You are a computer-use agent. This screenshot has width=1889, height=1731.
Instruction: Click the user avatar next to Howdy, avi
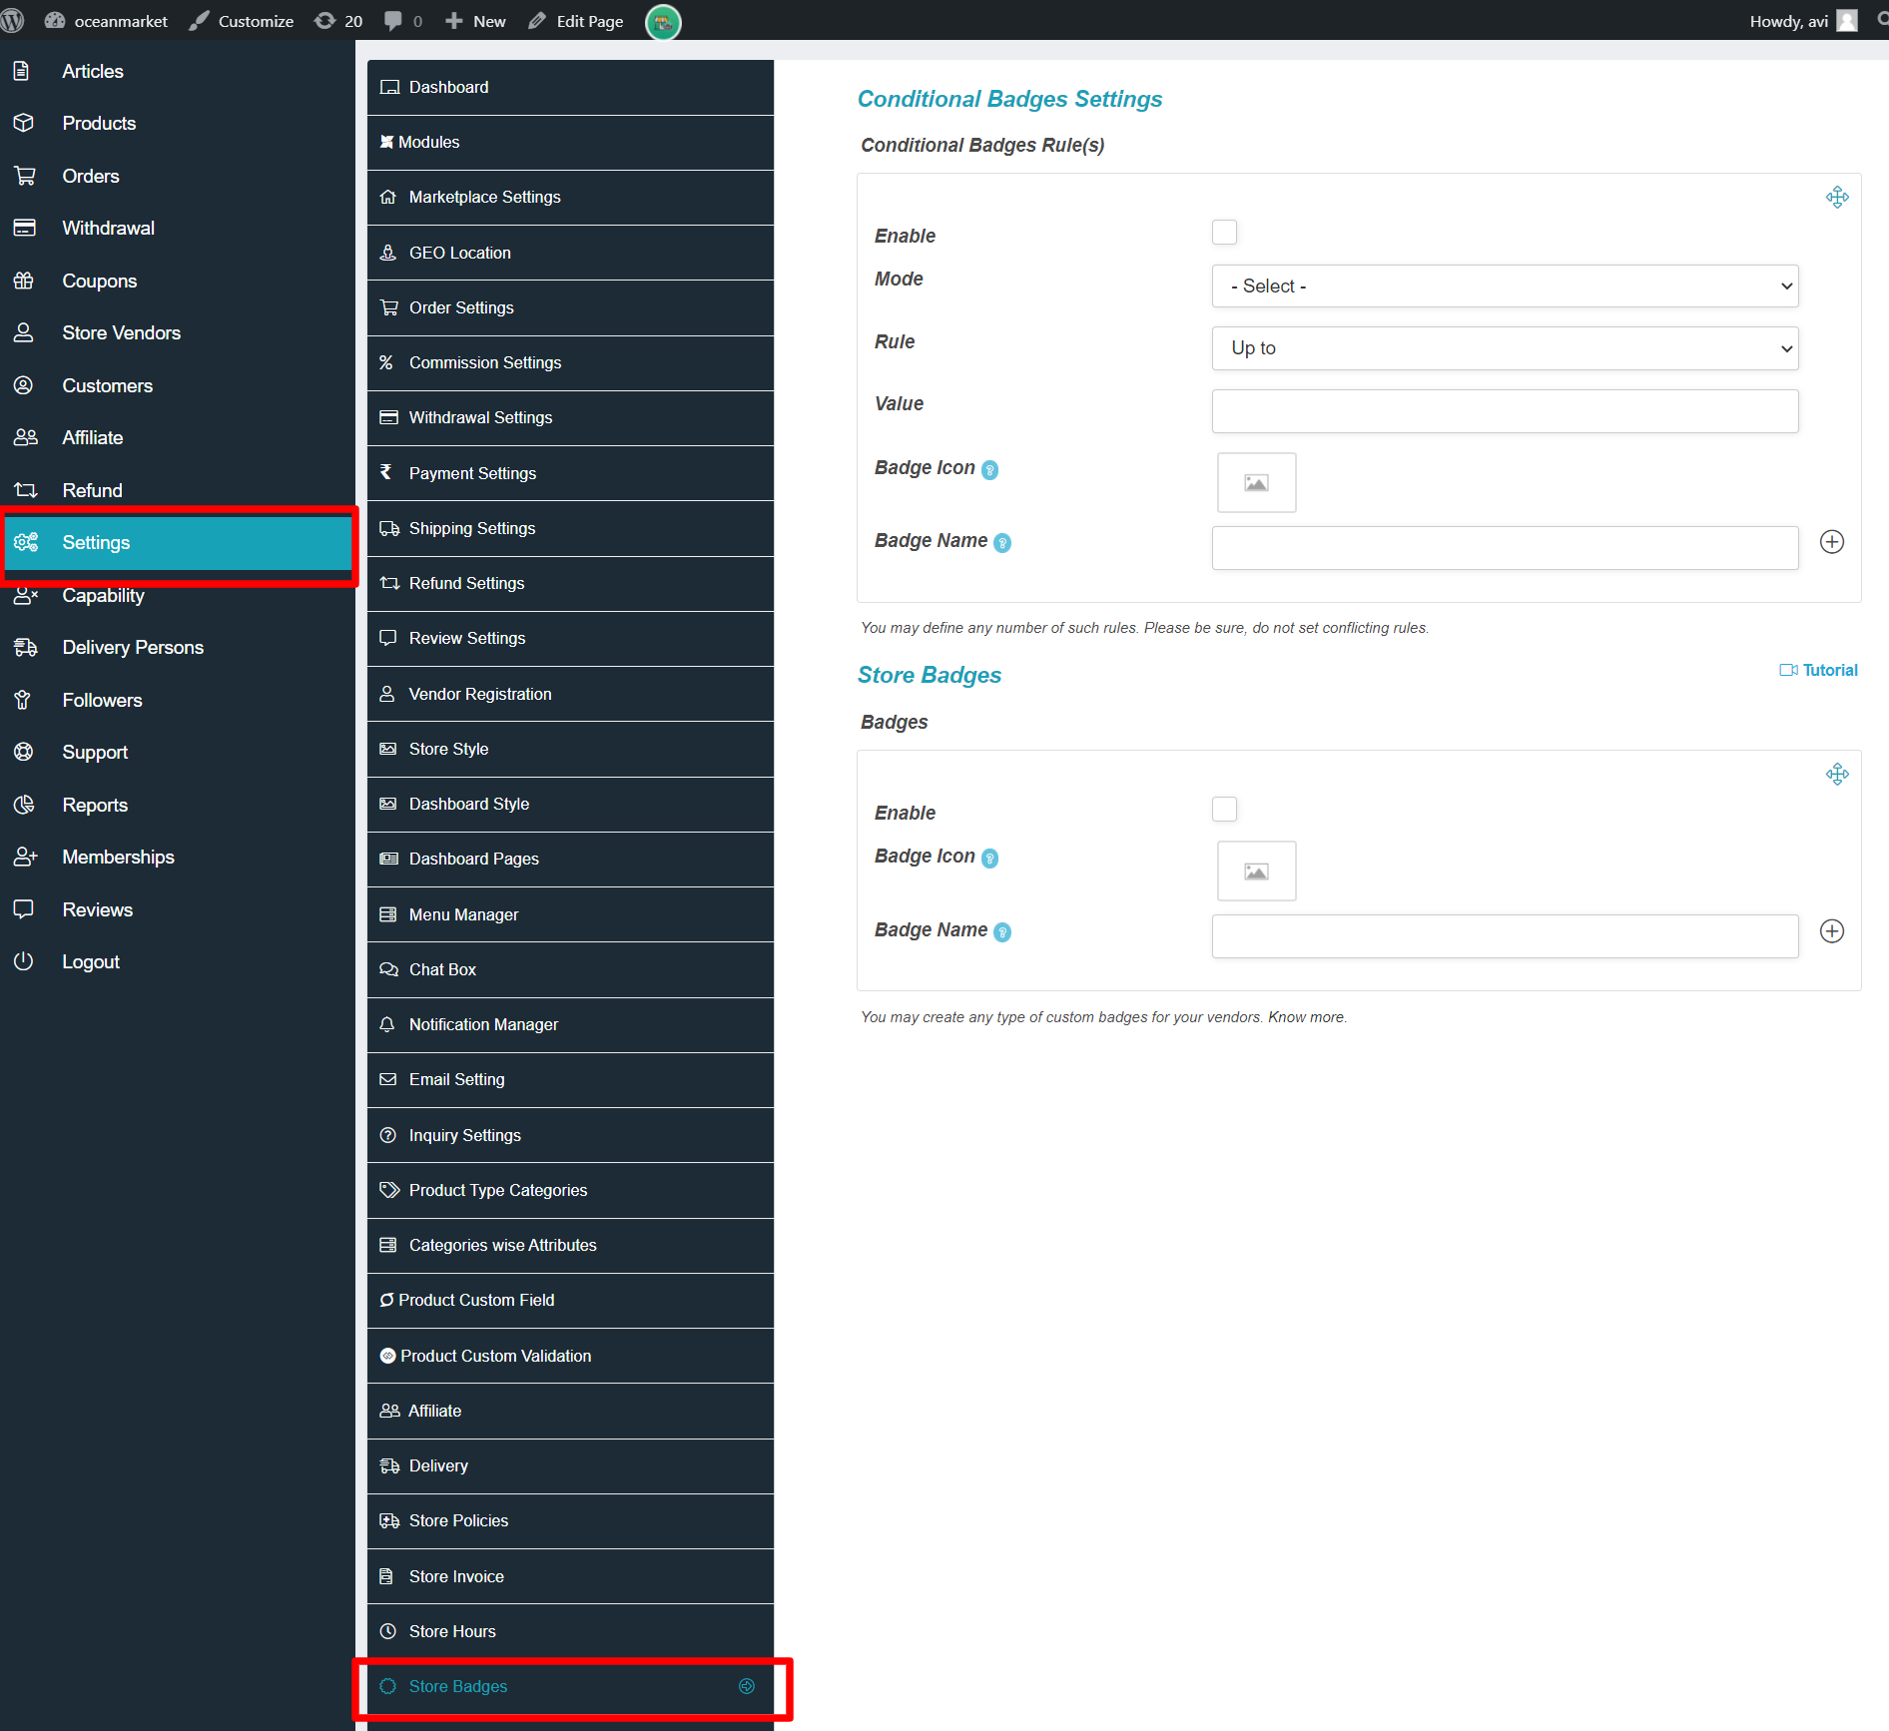click(1847, 21)
